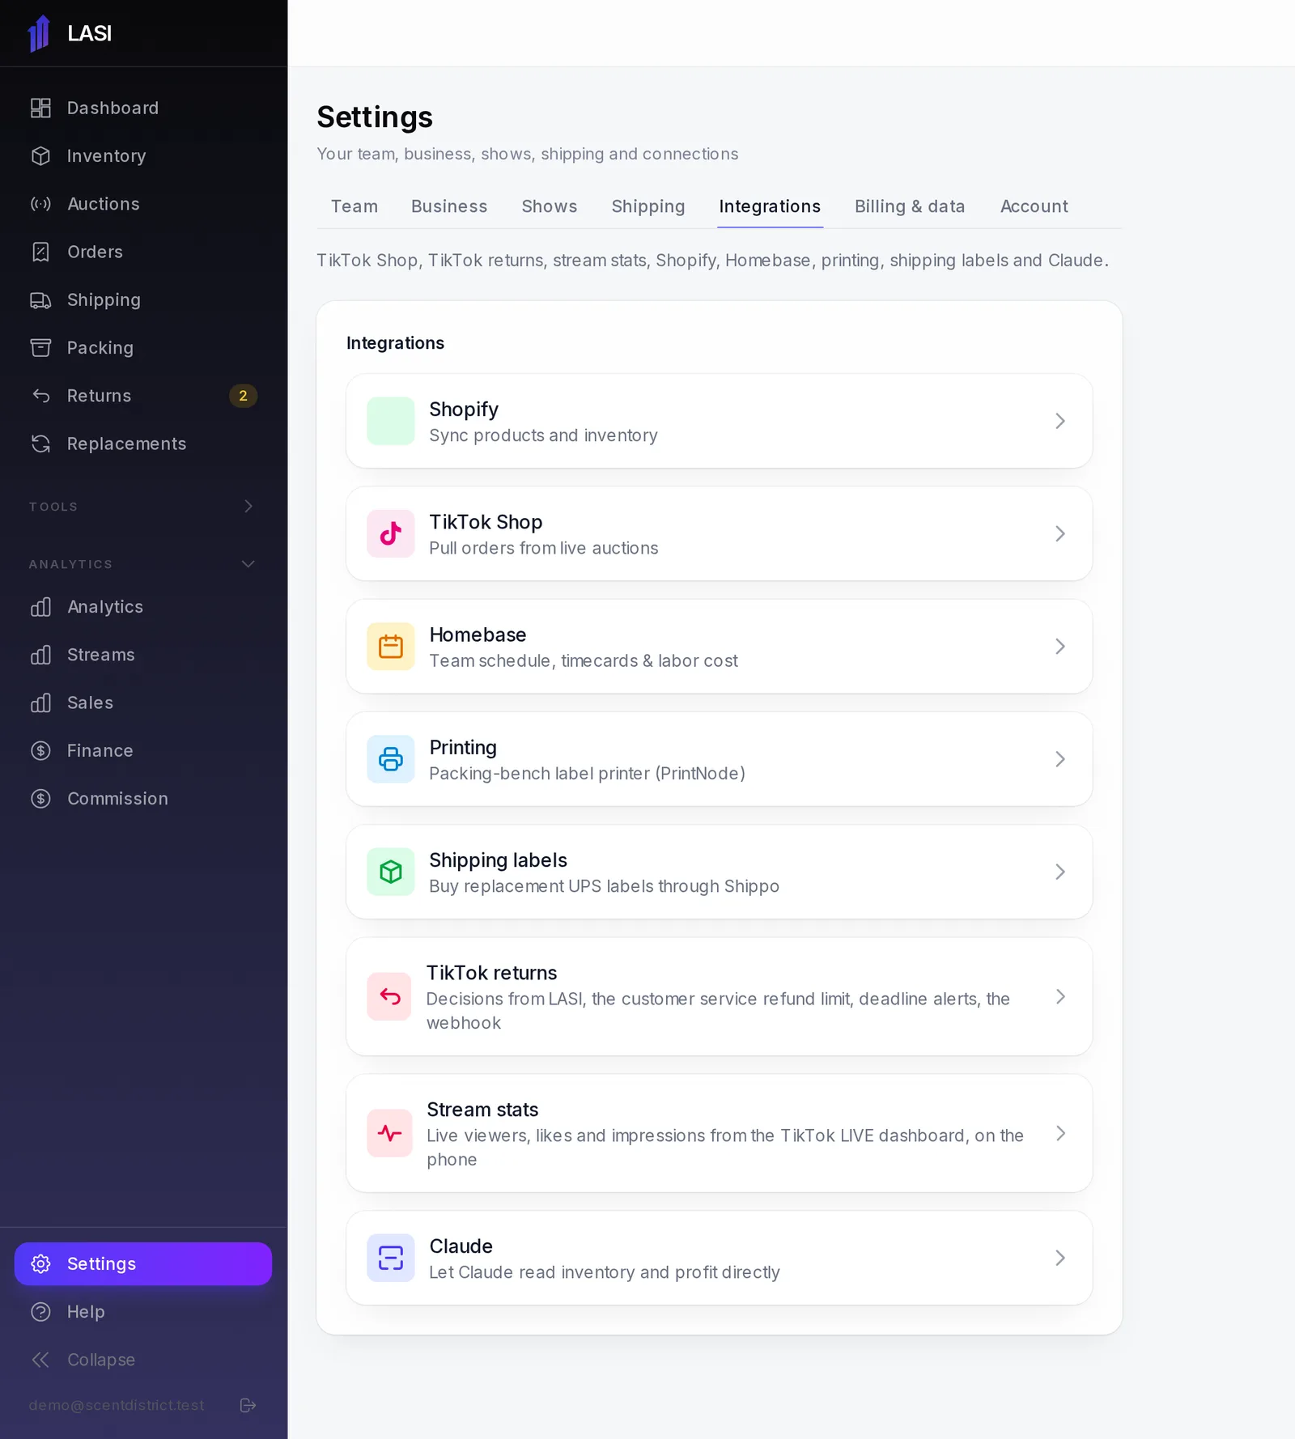The image size is (1295, 1439).
Task: Click the Orders receipt icon
Action: [40, 252]
